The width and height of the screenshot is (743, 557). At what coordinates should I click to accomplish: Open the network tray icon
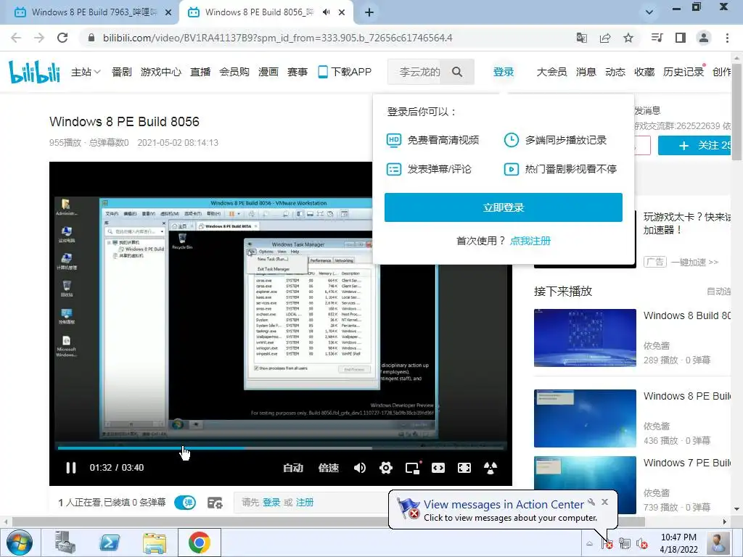pyautogui.click(x=625, y=544)
